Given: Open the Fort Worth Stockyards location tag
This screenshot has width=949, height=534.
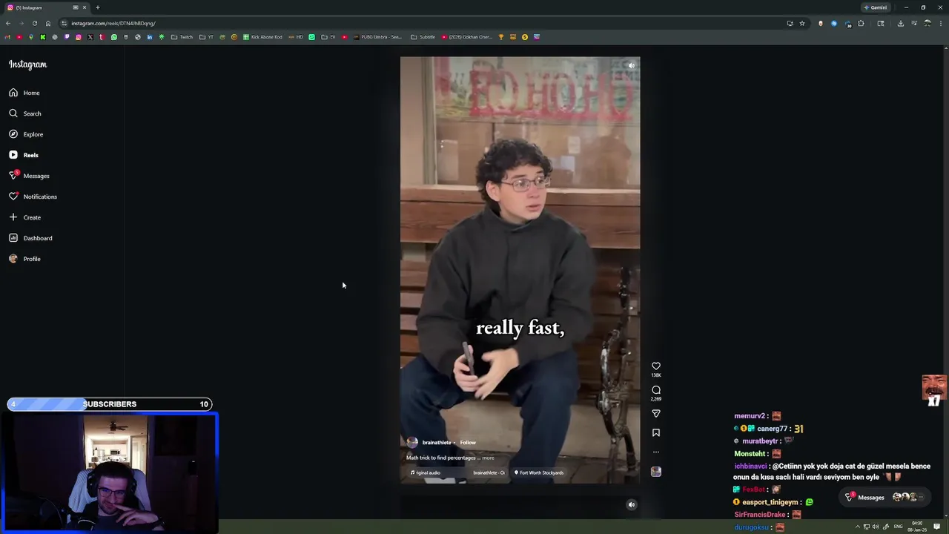Looking at the screenshot, I should [x=539, y=473].
